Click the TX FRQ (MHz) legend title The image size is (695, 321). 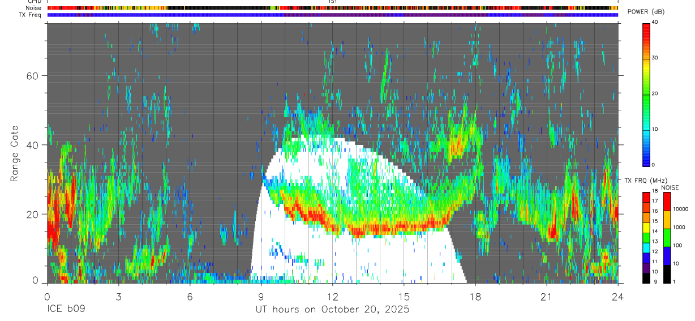coord(645,181)
